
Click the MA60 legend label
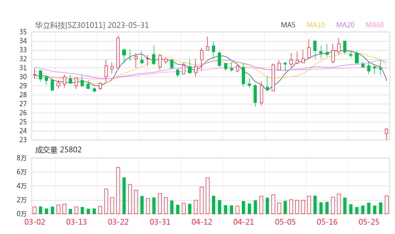pyautogui.click(x=375, y=25)
